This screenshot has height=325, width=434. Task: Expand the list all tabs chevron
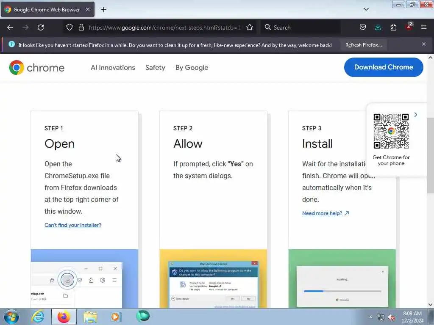pos(366,9)
